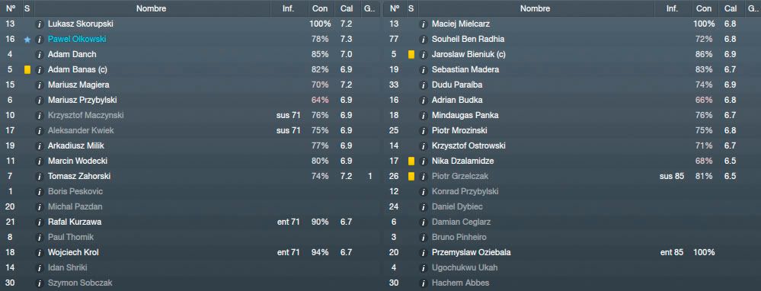
Task: Sort right table by Cal column header
Action: point(731,8)
